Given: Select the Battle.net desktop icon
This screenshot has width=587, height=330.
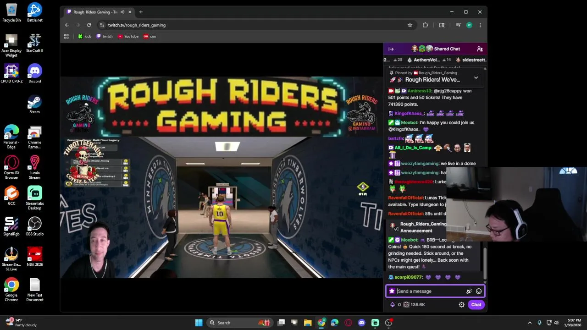Looking at the screenshot, I should pyautogui.click(x=35, y=13).
